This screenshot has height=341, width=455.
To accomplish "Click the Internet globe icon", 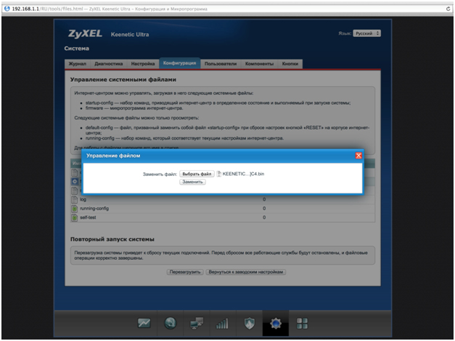I will coord(171,323).
